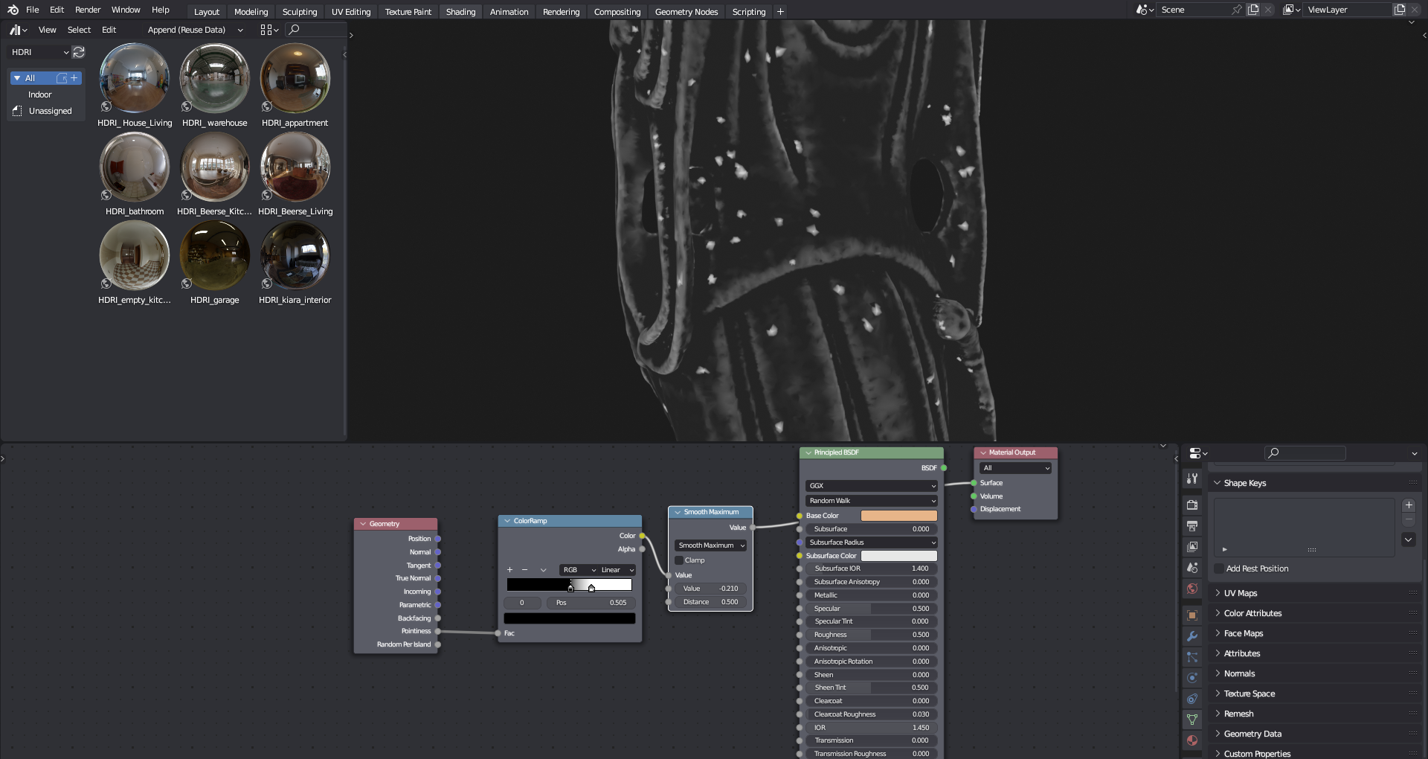This screenshot has height=759, width=1428.
Task: Open the Material Output target All dropdown
Action: 1015,468
